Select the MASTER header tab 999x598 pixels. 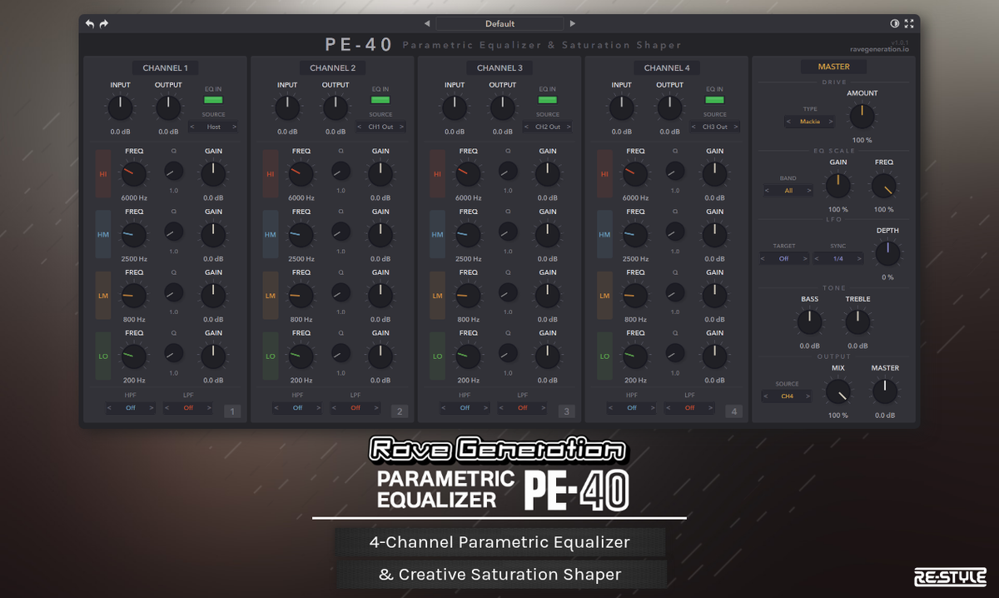[x=833, y=67]
